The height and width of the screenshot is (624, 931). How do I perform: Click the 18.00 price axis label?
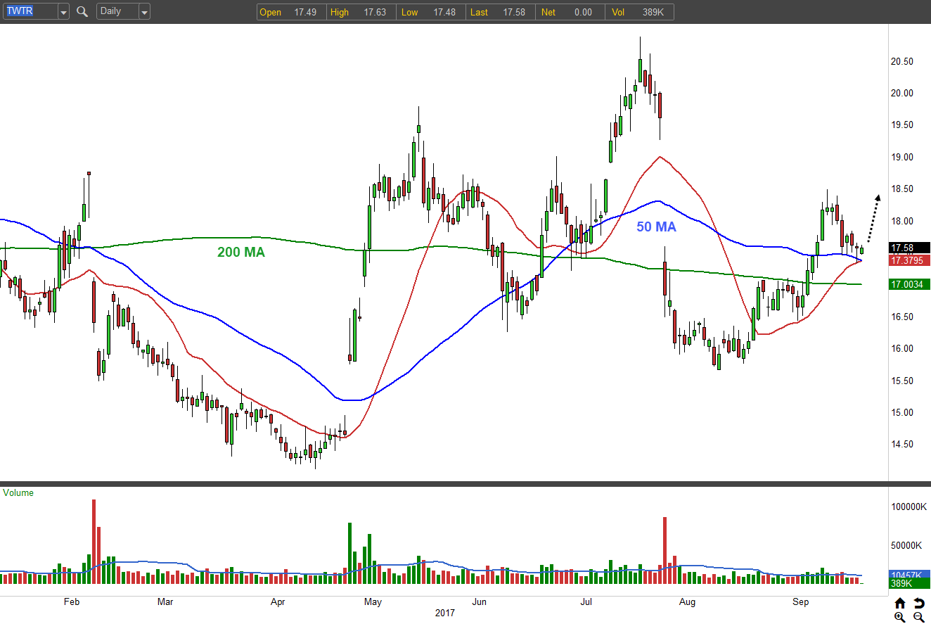pyautogui.click(x=902, y=221)
